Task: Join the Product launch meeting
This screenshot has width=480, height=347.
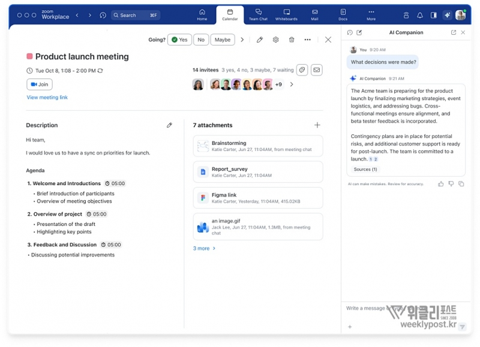Action: [40, 85]
